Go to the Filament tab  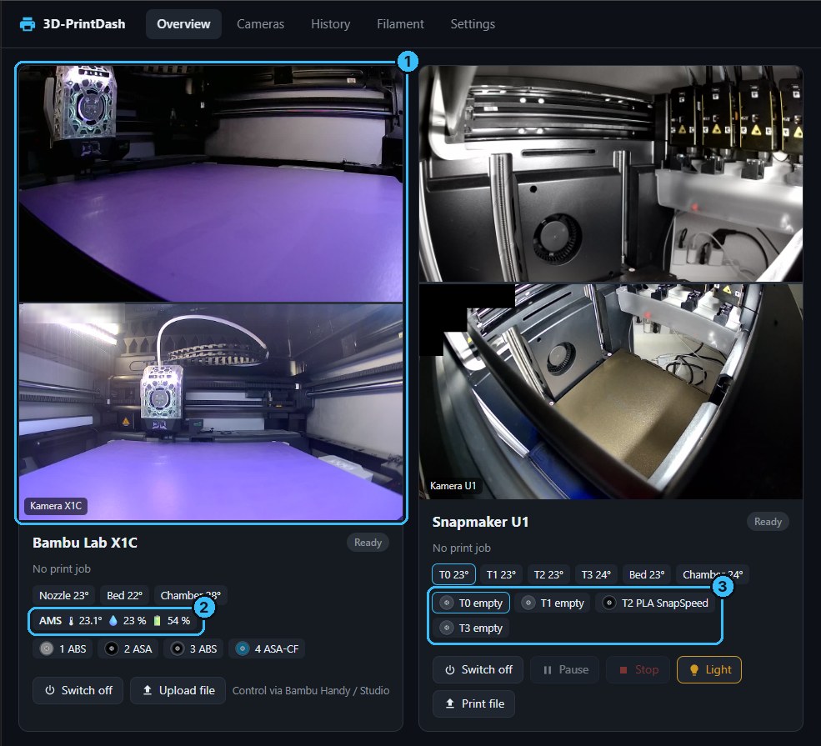pos(400,24)
